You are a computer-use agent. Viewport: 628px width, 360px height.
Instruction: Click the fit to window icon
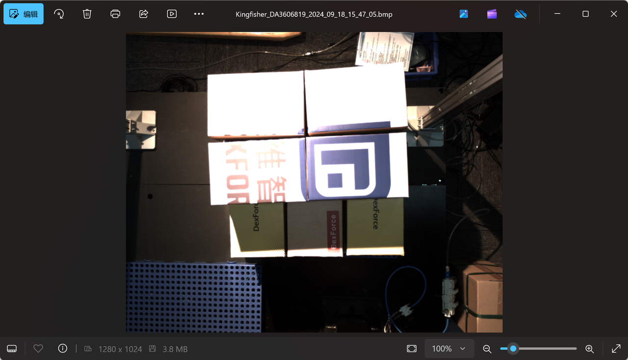point(411,349)
